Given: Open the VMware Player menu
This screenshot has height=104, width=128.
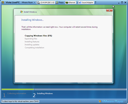Looking at the screenshot, I should [x=28, y=2].
